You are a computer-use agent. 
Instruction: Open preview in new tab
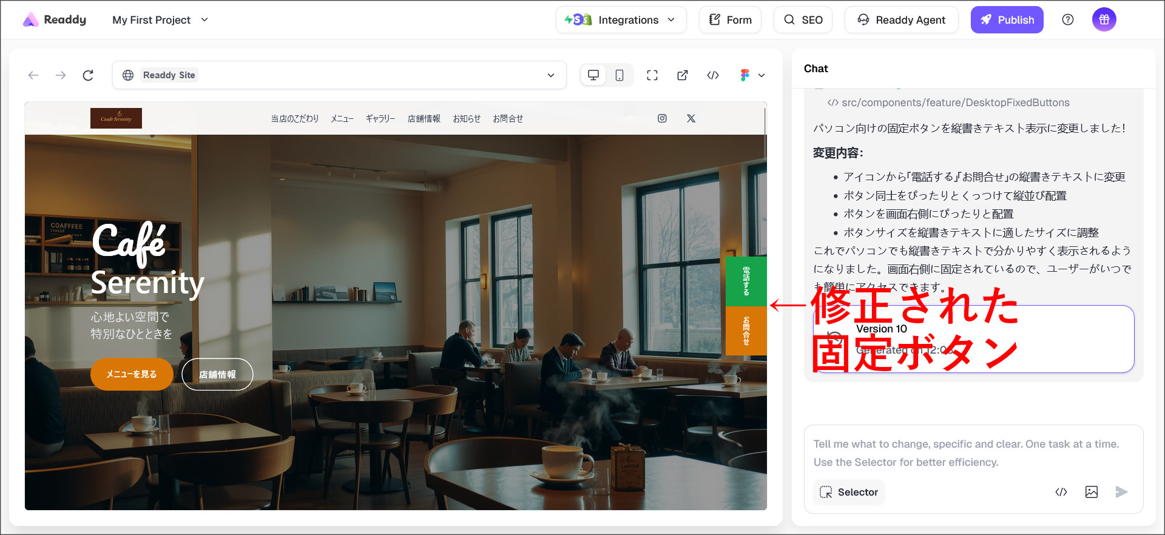pos(683,75)
